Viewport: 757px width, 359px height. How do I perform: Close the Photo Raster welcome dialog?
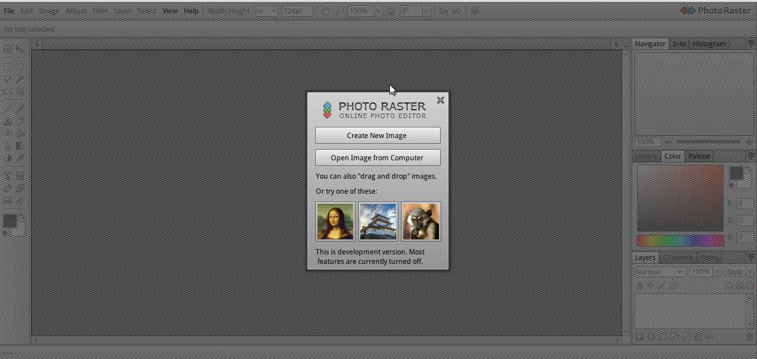[x=441, y=100]
